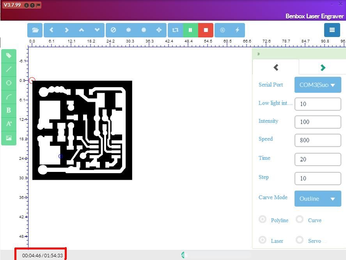Screen dimensions: 346x260
Task: Click the Low light intensity input field
Action: point(318,104)
